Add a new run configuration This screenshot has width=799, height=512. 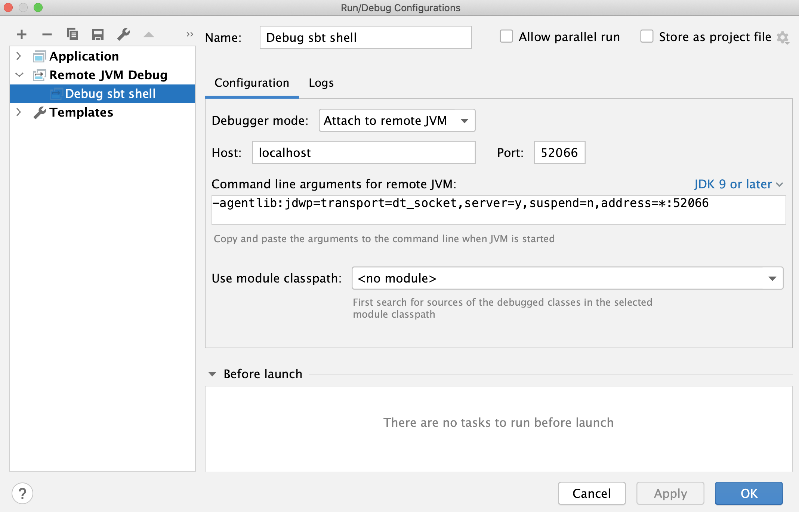pyautogui.click(x=21, y=34)
